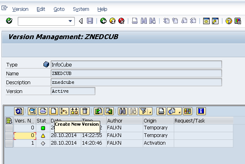This screenshot has width=245, height=164.
Task: Click the Delete trash can icon
Action: pyautogui.click(x=85, y=111)
